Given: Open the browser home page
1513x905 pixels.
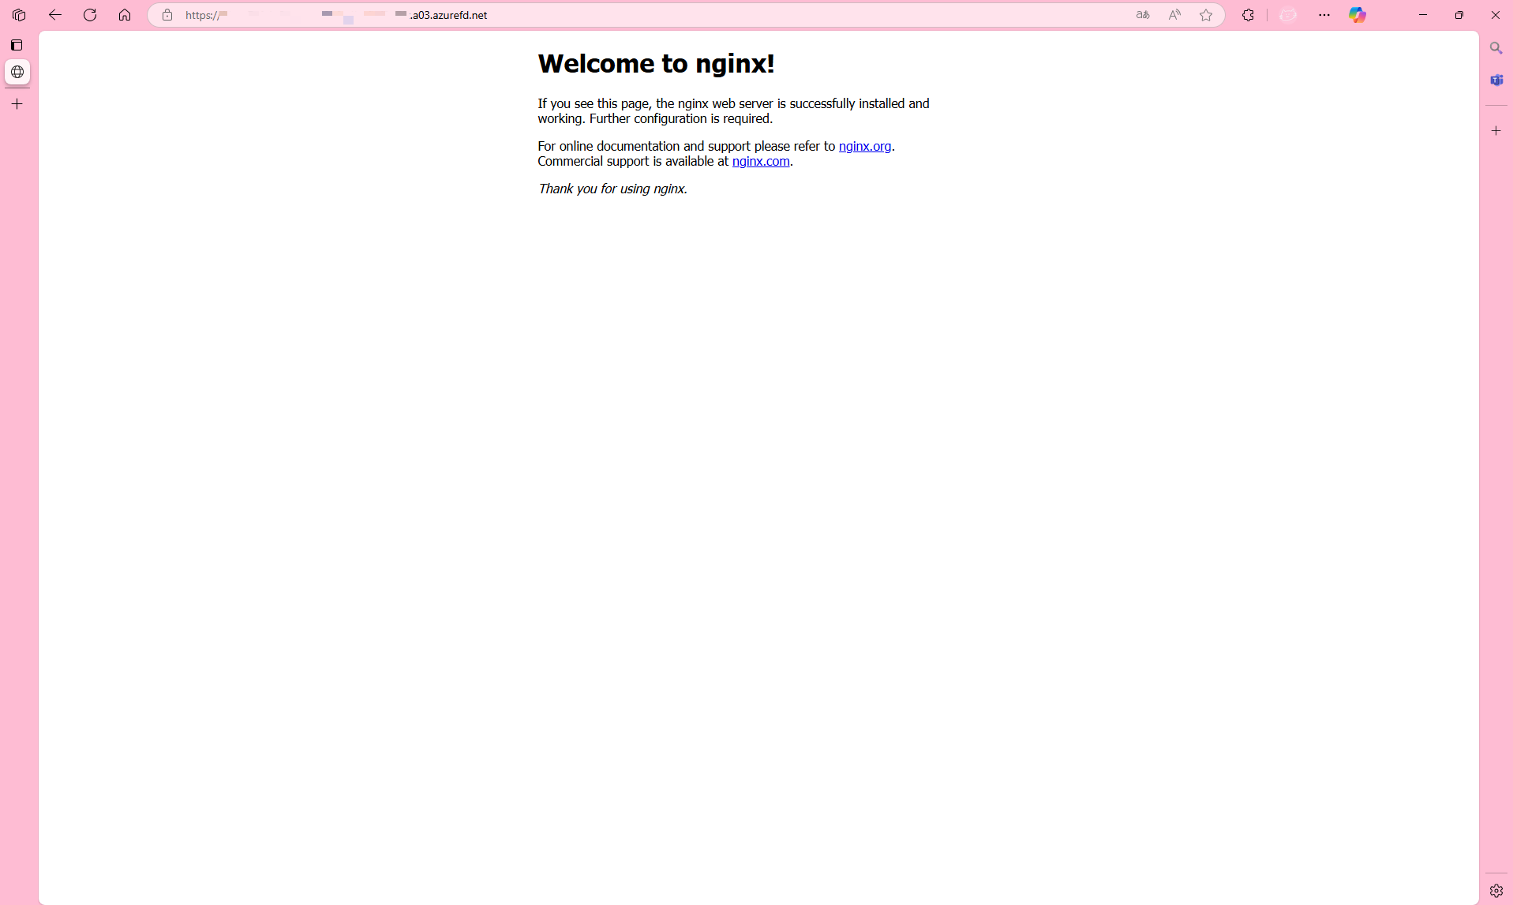Looking at the screenshot, I should pyautogui.click(x=124, y=14).
